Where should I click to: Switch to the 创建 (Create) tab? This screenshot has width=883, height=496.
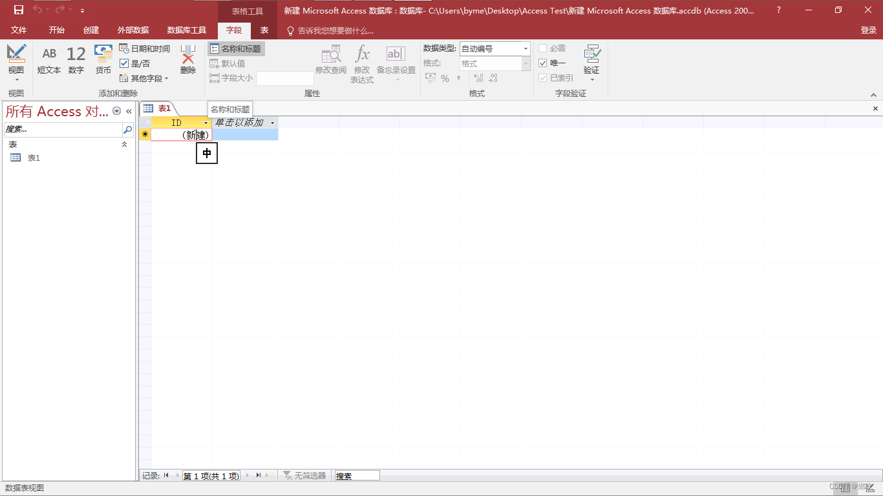pyautogui.click(x=91, y=30)
